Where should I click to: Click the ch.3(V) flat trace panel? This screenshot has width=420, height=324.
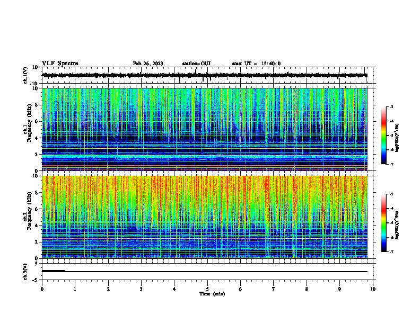[207, 272]
